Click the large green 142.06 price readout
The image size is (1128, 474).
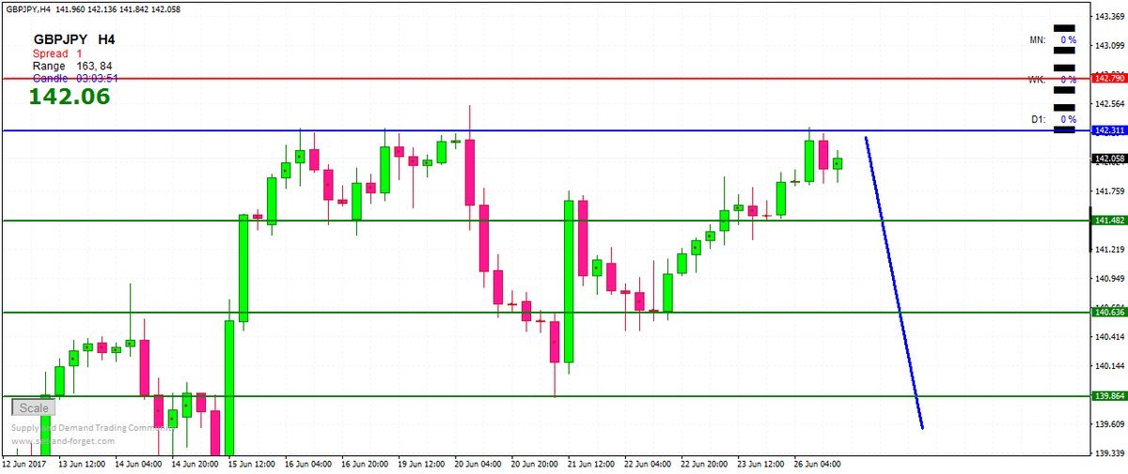[x=70, y=97]
